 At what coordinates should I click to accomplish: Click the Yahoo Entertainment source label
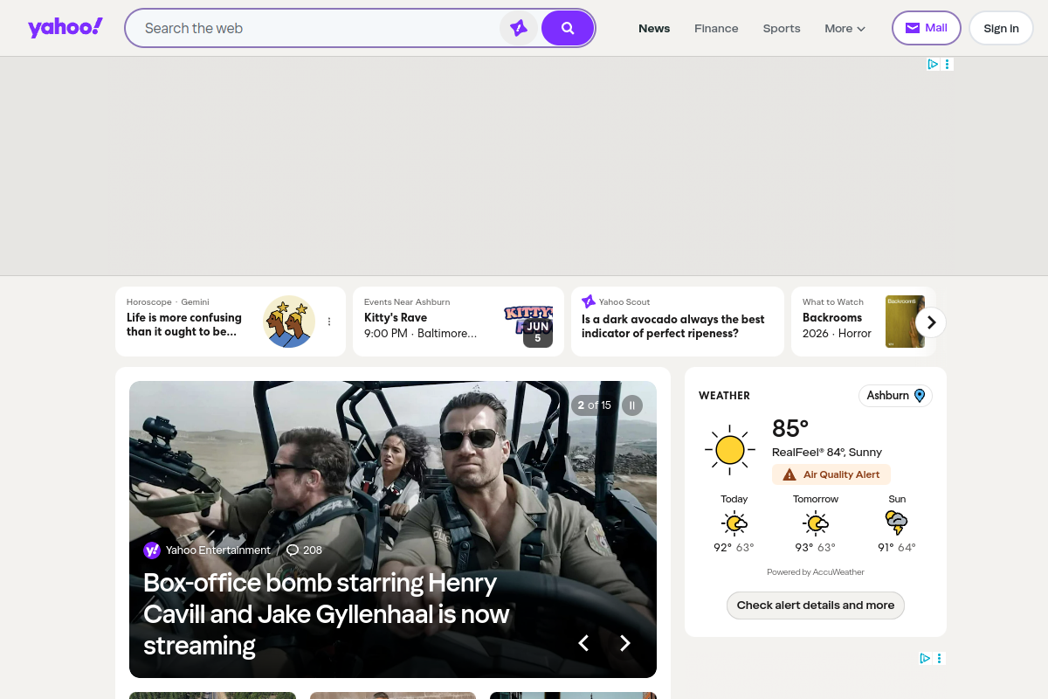pyautogui.click(x=218, y=550)
